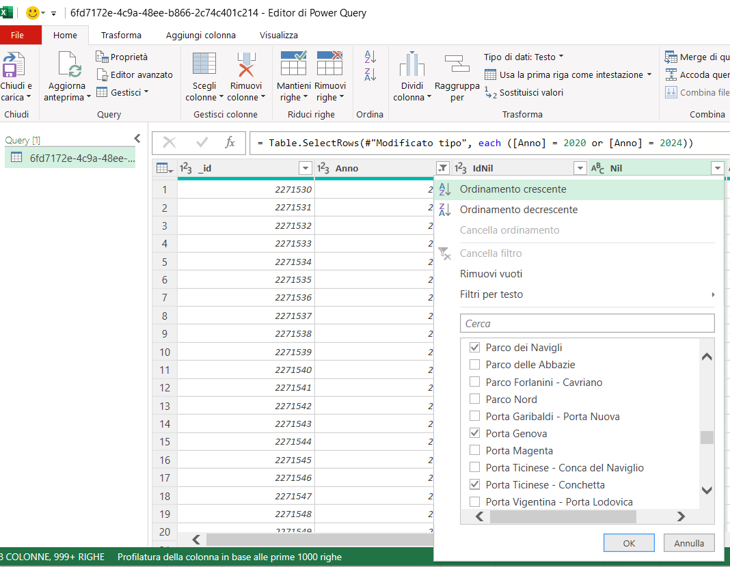Open the Scegli colonne tool
This screenshot has height=567, width=730.
click(204, 64)
